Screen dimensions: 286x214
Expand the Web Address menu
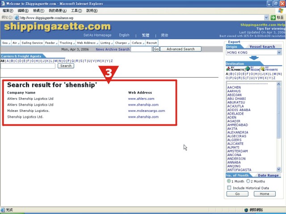click(88, 43)
